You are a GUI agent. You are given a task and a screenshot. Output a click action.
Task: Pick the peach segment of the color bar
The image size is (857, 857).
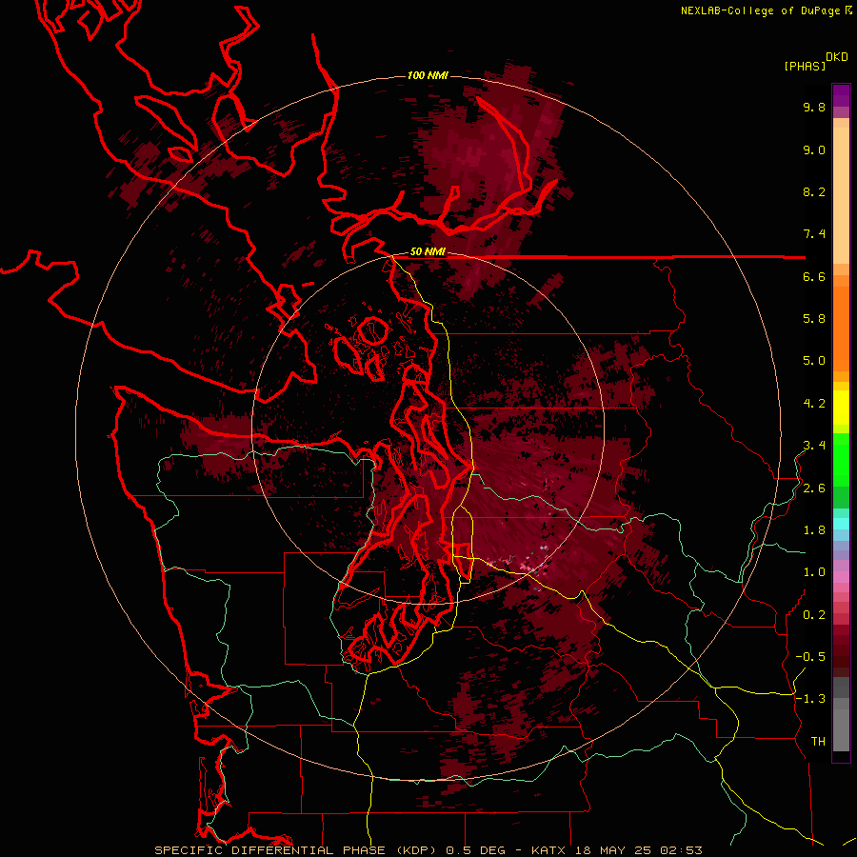[841, 195]
